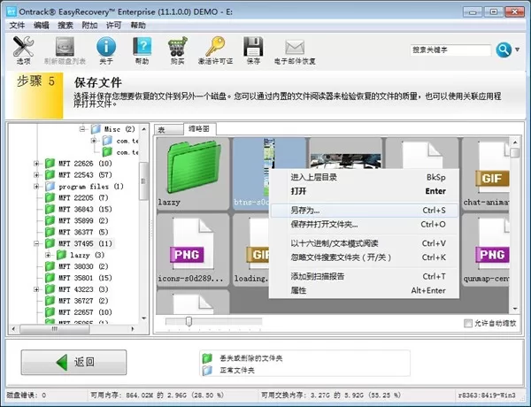Select MFT 35801 (15) folder
Screen dimensions: 531x407
click(x=85, y=278)
